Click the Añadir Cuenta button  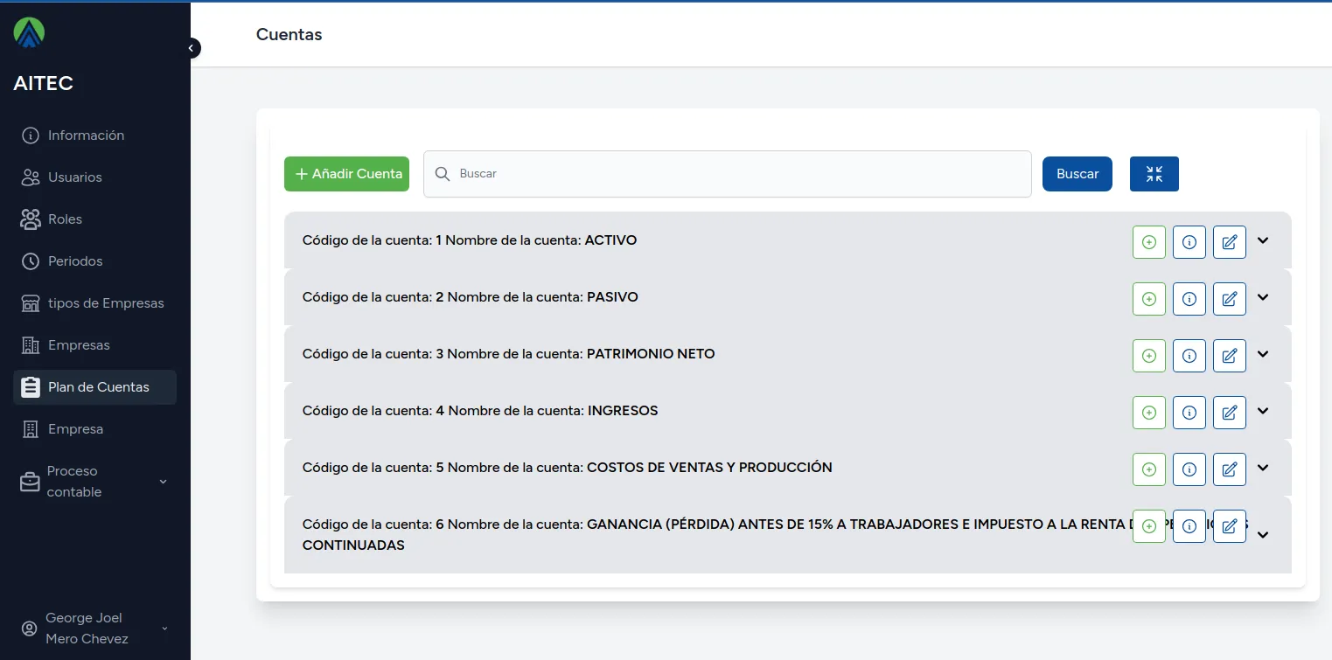(346, 174)
